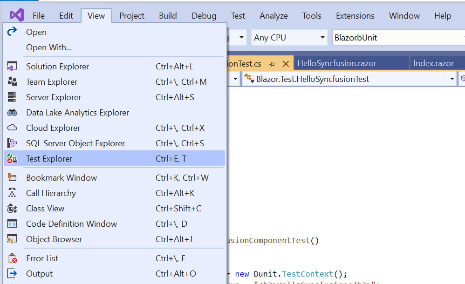
Task: Open the project navigation dropdown arrow
Action: [235, 79]
